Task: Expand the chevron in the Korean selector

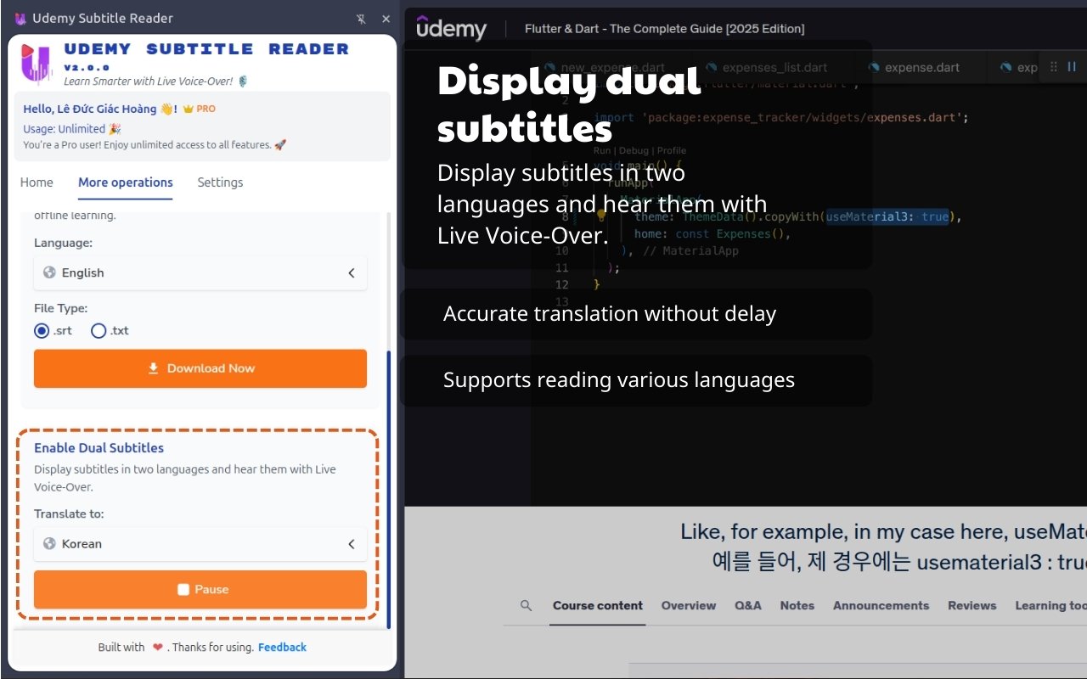Action: (352, 544)
